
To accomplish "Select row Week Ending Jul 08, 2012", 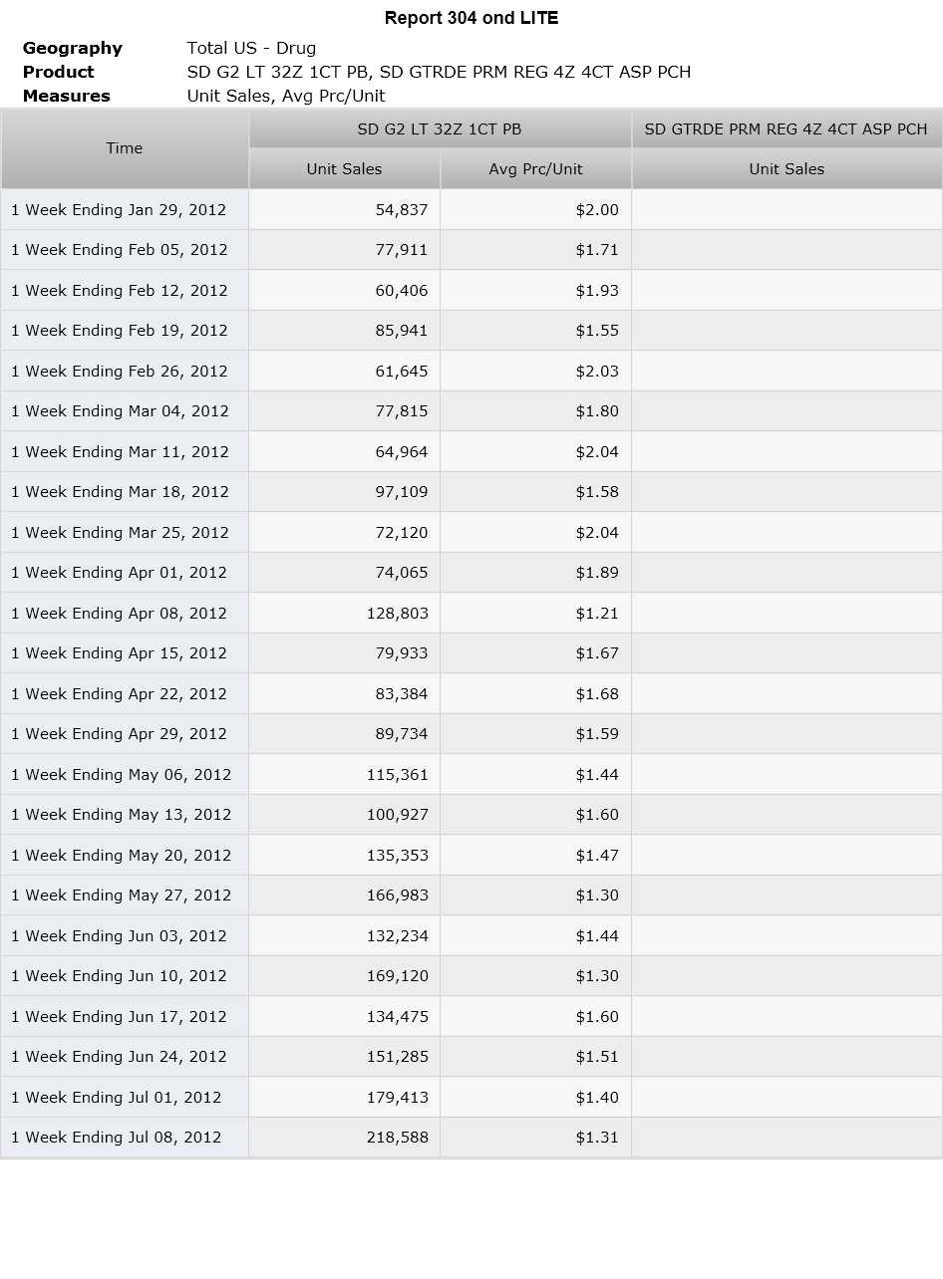I will 471,1138.
